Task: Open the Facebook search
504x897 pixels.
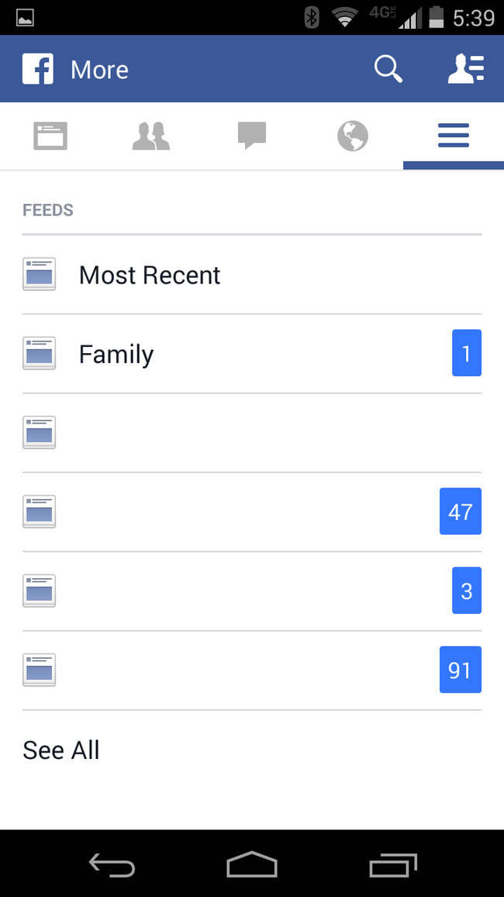Action: [388, 68]
